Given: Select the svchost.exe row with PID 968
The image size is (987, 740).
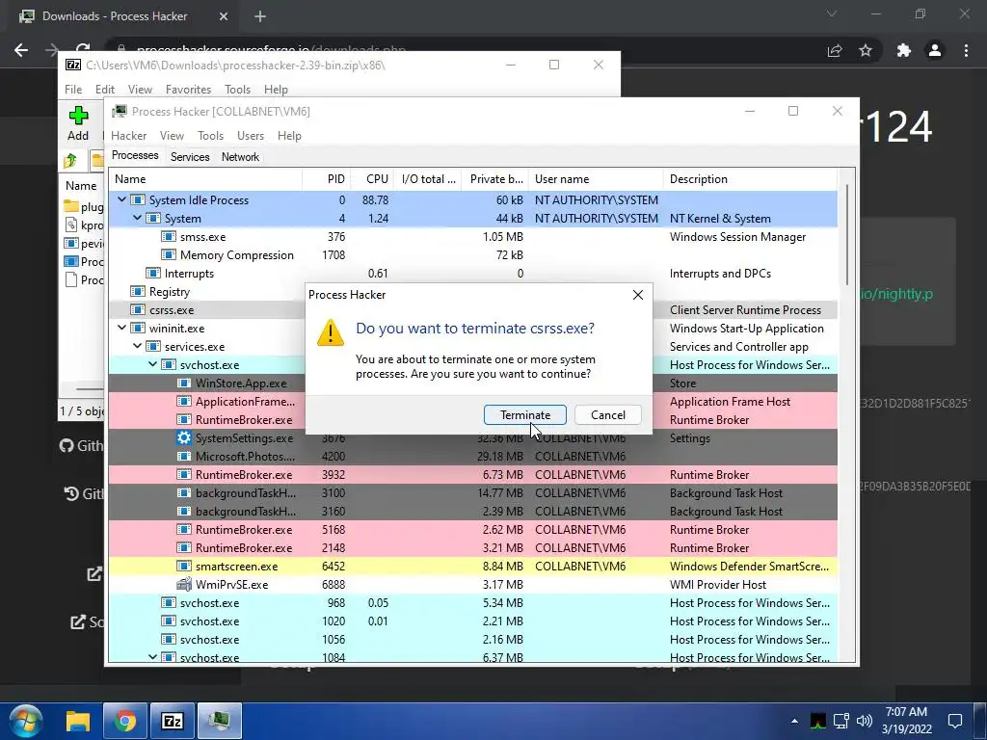Looking at the screenshot, I should pyautogui.click(x=472, y=603).
